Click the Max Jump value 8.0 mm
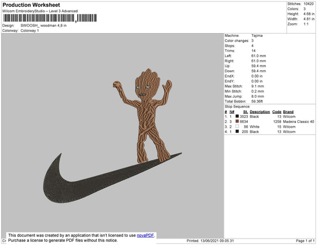Viewport: 317px width, 245px height. tap(258, 96)
